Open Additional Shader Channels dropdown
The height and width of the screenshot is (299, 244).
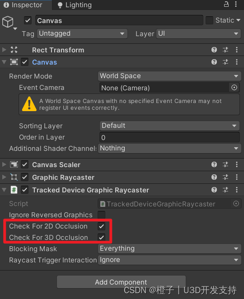tap(169, 148)
